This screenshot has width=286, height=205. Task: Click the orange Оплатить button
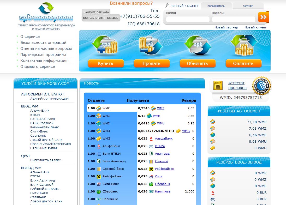click(243, 63)
